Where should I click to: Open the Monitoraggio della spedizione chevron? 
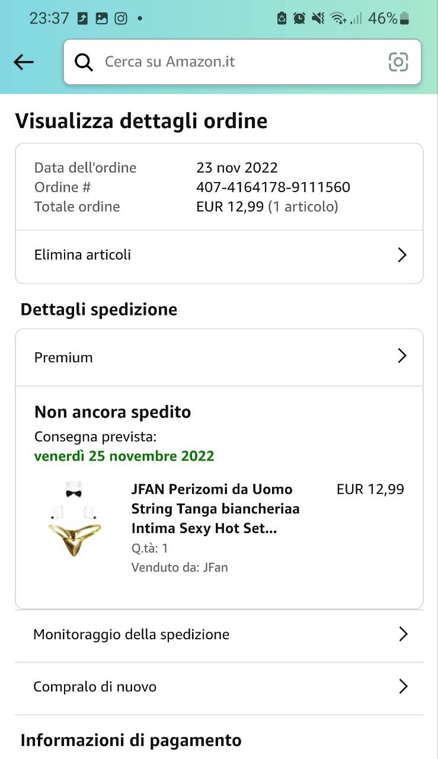(403, 634)
